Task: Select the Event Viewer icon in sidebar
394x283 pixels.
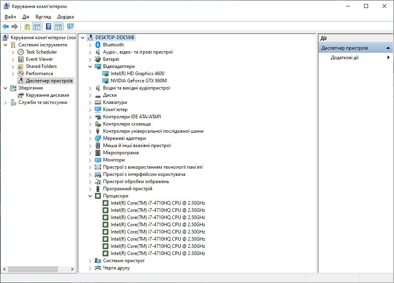Action: tap(21, 59)
